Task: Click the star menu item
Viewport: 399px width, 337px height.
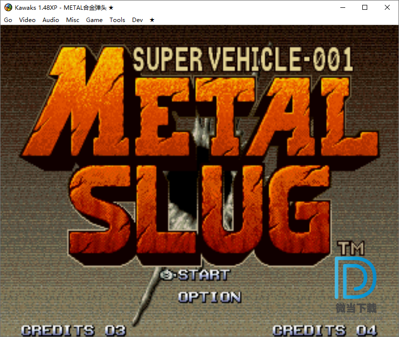Action: [152, 20]
